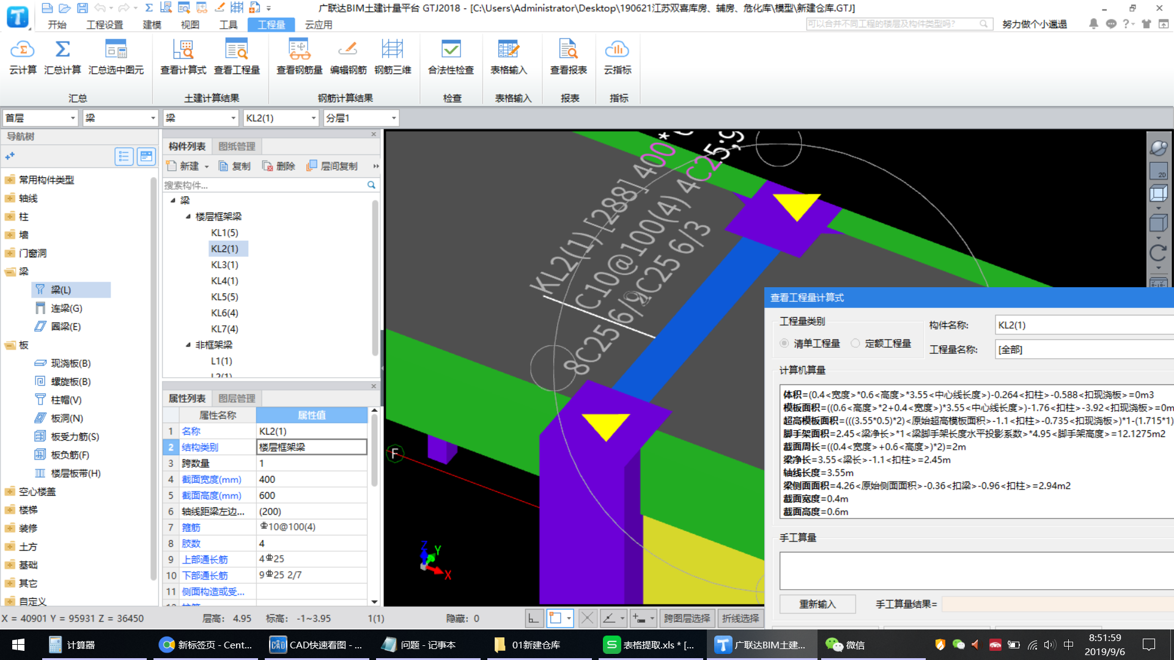The height and width of the screenshot is (660, 1174).
Task: Open CAD快速看图 from the taskbar
Action: click(x=317, y=645)
